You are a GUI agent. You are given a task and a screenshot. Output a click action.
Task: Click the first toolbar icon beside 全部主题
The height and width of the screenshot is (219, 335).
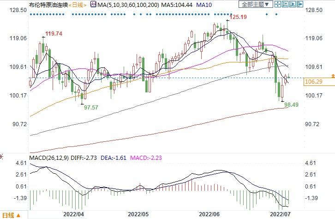(x=279, y=5)
